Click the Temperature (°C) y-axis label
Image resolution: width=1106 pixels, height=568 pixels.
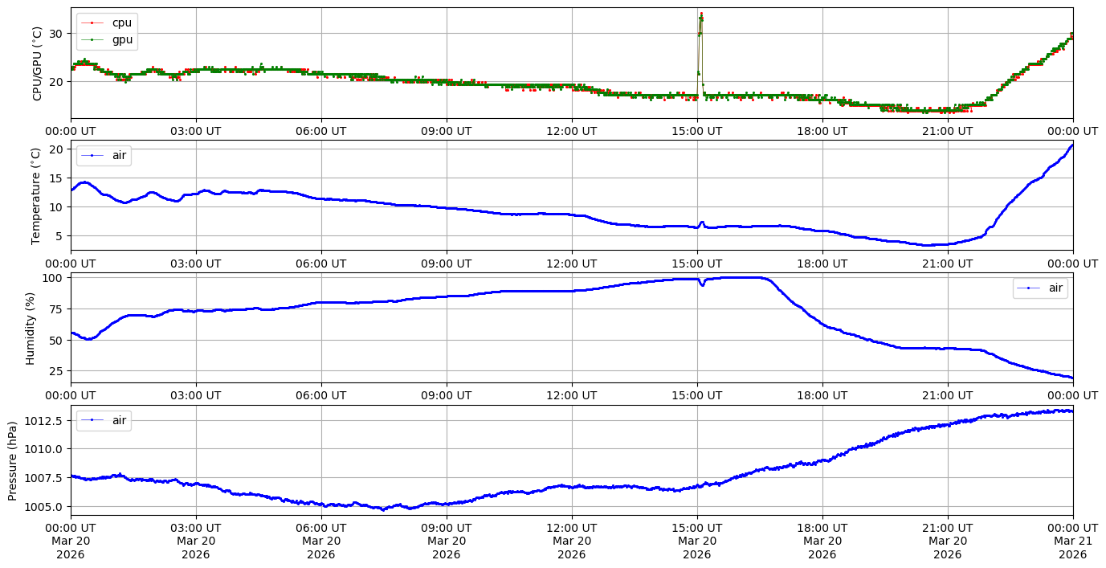tap(36, 195)
